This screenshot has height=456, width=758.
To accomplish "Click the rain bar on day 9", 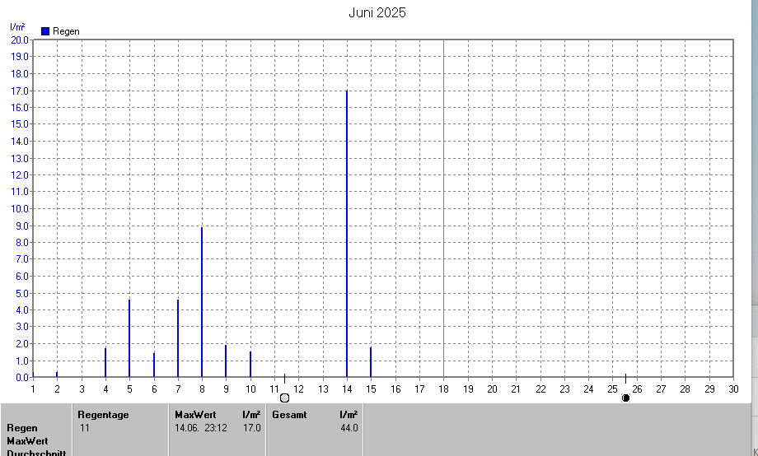I will point(226,361).
